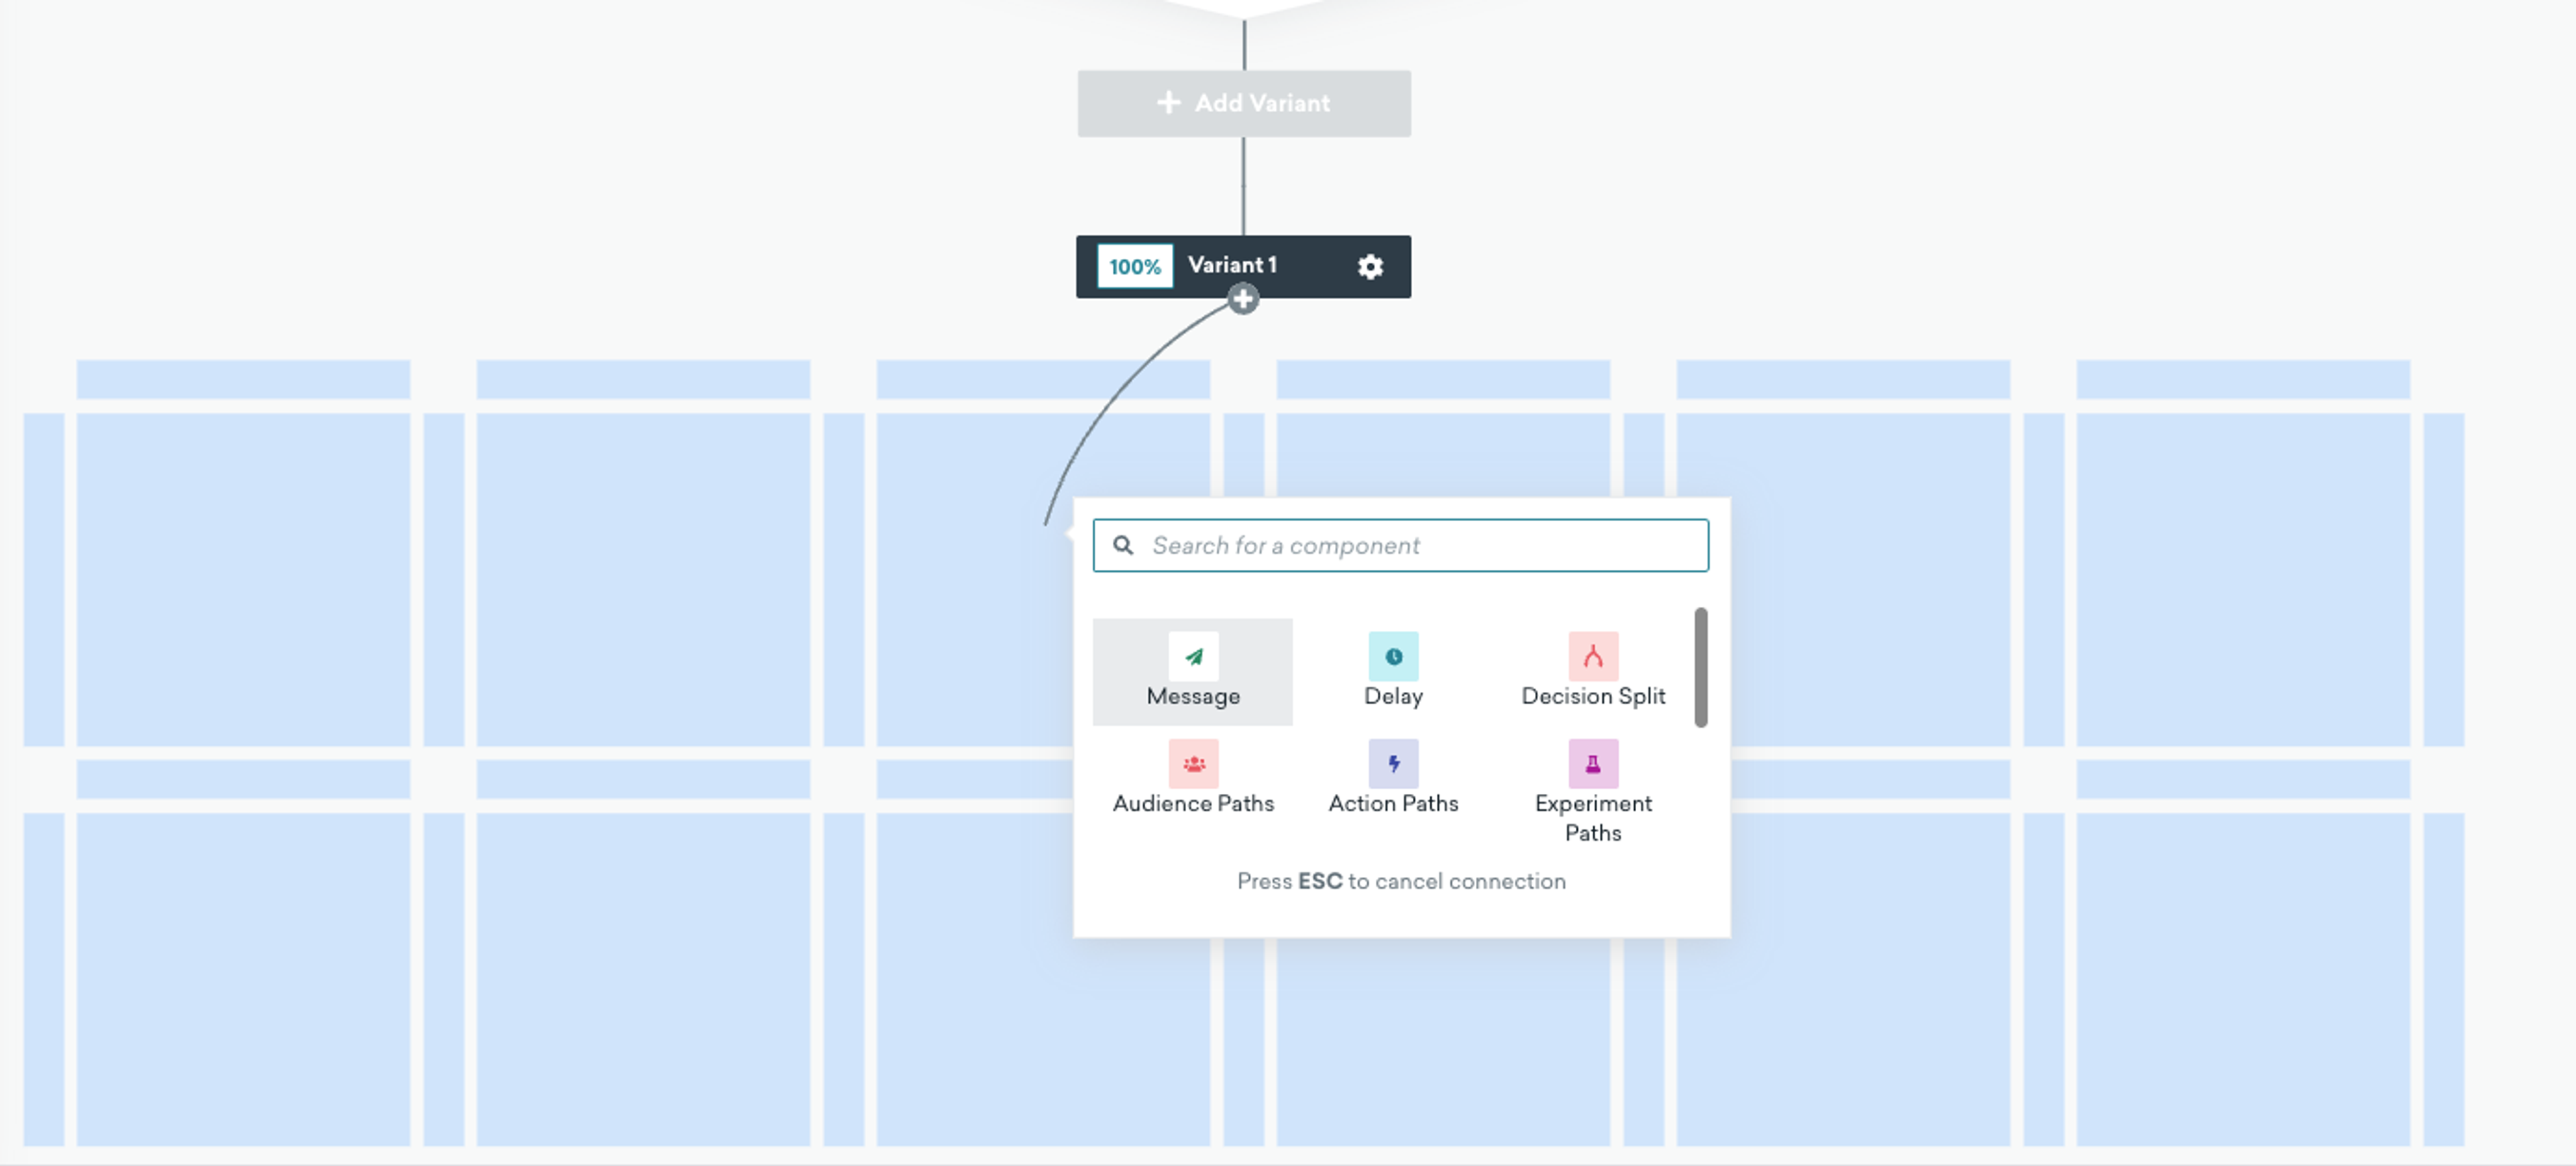Click the Variant 1 label

pyautogui.click(x=1232, y=265)
